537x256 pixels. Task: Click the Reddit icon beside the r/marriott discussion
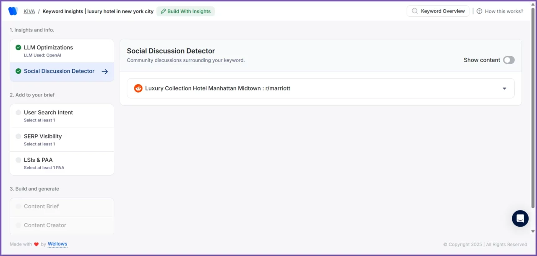coord(138,88)
